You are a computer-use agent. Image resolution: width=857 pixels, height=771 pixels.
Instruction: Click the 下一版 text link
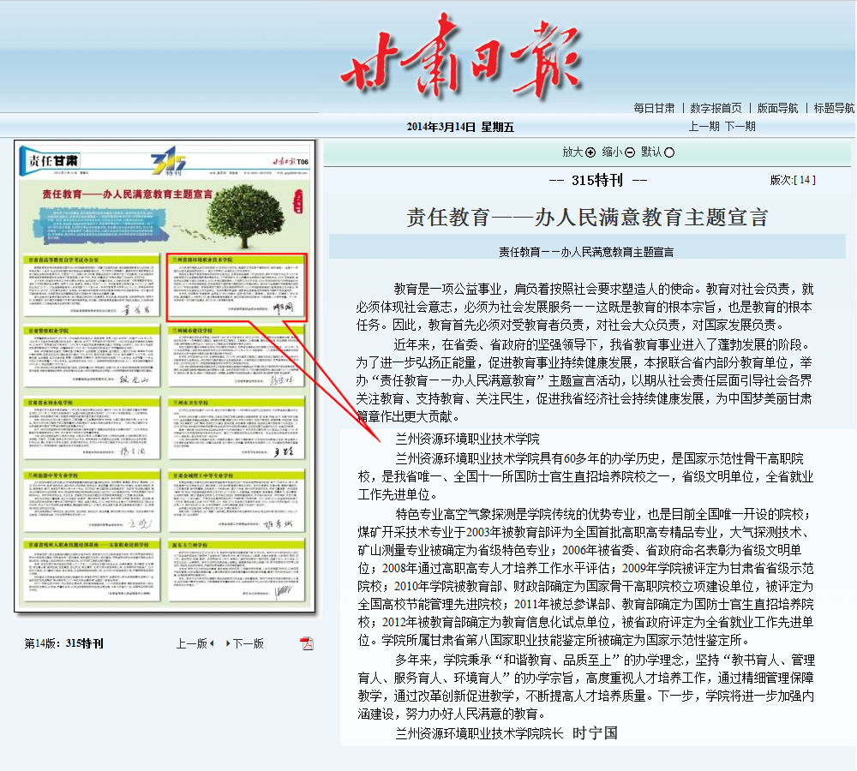pyautogui.click(x=249, y=643)
